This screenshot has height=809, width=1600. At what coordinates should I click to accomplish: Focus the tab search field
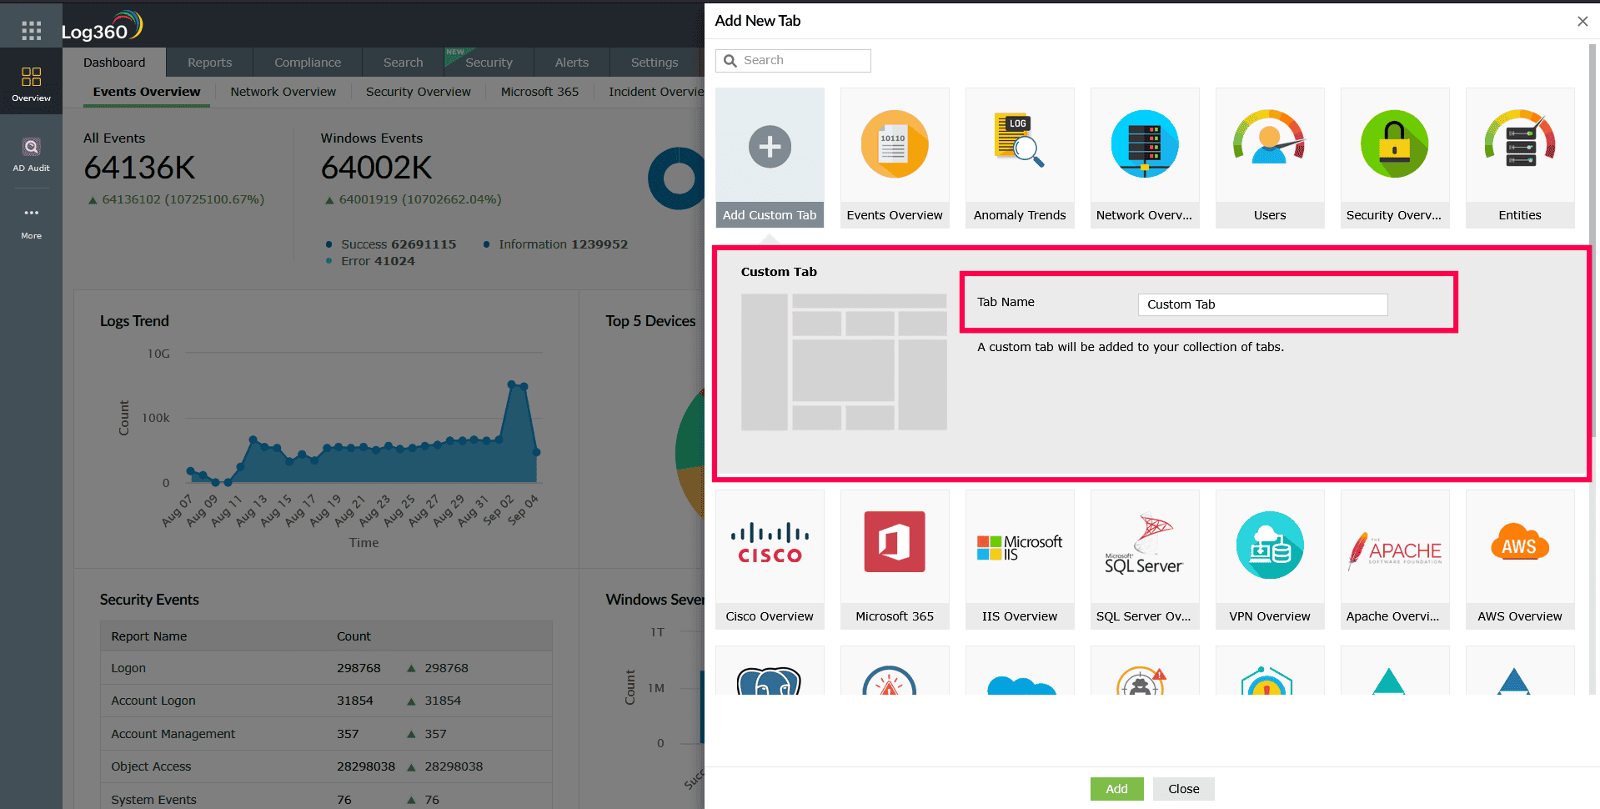pyautogui.click(x=793, y=61)
